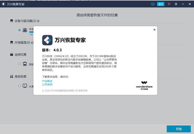Close the 万兴恢复专家 about dialog
The width and height of the screenshot is (194, 134).
pos(154,29)
